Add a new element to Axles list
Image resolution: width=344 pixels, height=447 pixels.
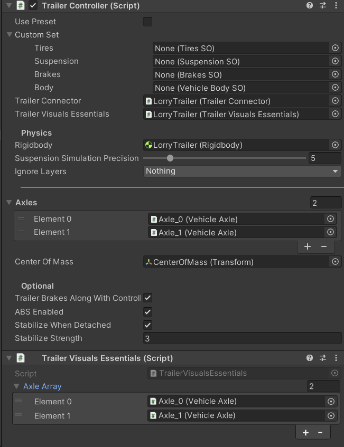pyautogui.click(x=308, y=246)
